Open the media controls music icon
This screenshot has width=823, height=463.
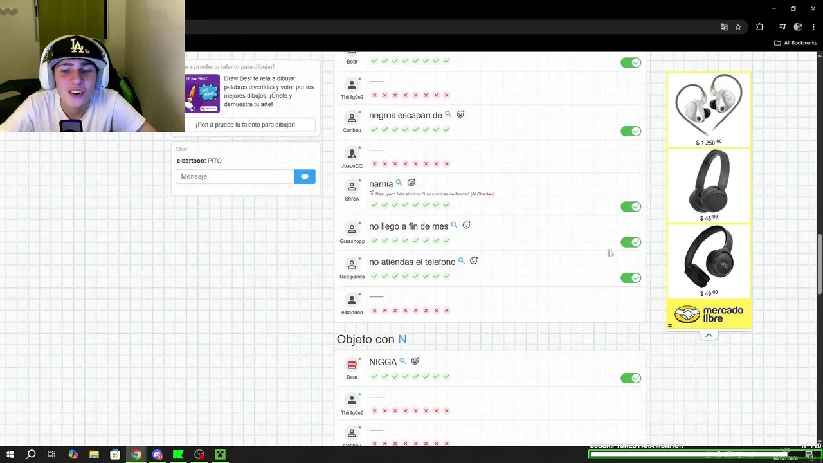782,27
